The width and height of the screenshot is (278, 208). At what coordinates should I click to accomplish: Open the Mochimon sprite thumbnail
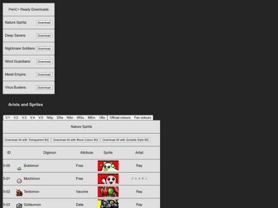(x=108, y=179)
